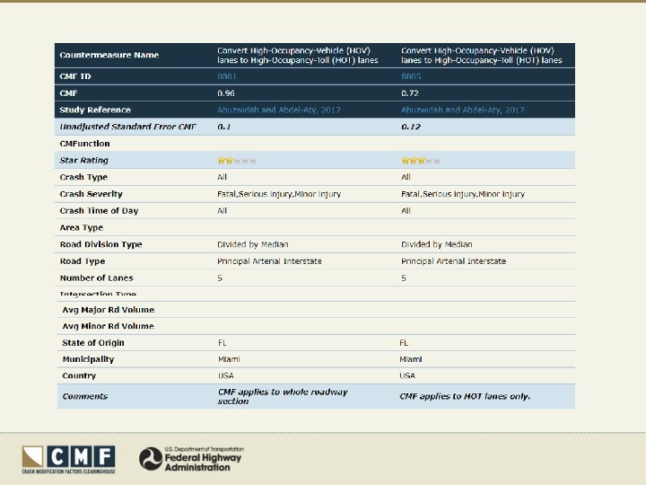Click the Crash Time of Day label
This screenshot has height=485, width=646.
click(x=99, y=211)
